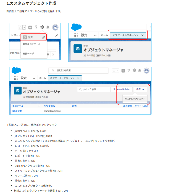Screen dimensions: 169x195
Task: Click the plus global actions icon above レポート tab
Action: pyautogui.click(x=30, y=27)
